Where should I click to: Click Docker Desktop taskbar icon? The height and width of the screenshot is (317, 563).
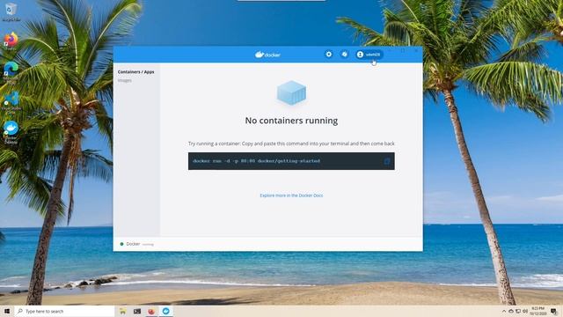(x=165, y=311)
